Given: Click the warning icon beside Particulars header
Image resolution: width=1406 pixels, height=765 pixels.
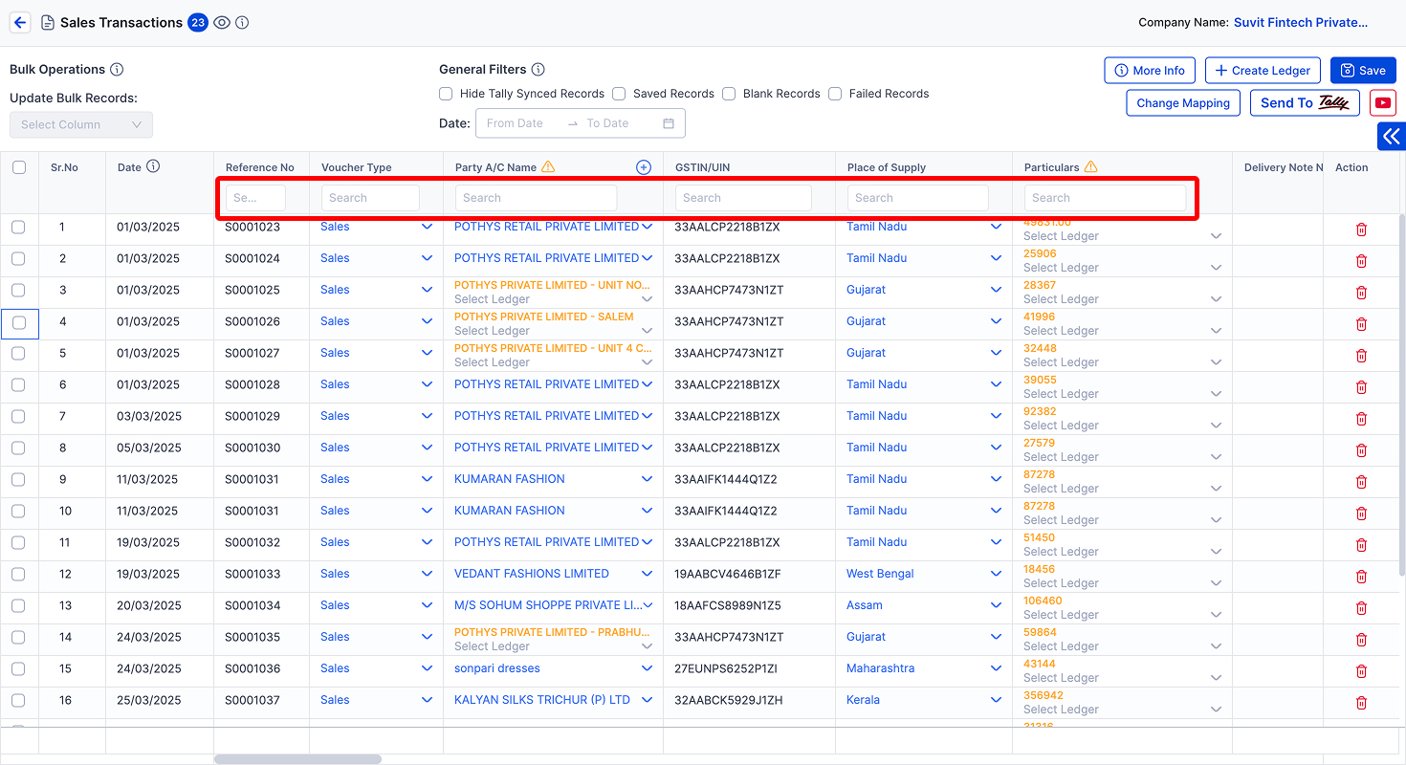Looking at the screenshot, I should pyautogui.click(x=1090, y=167).
